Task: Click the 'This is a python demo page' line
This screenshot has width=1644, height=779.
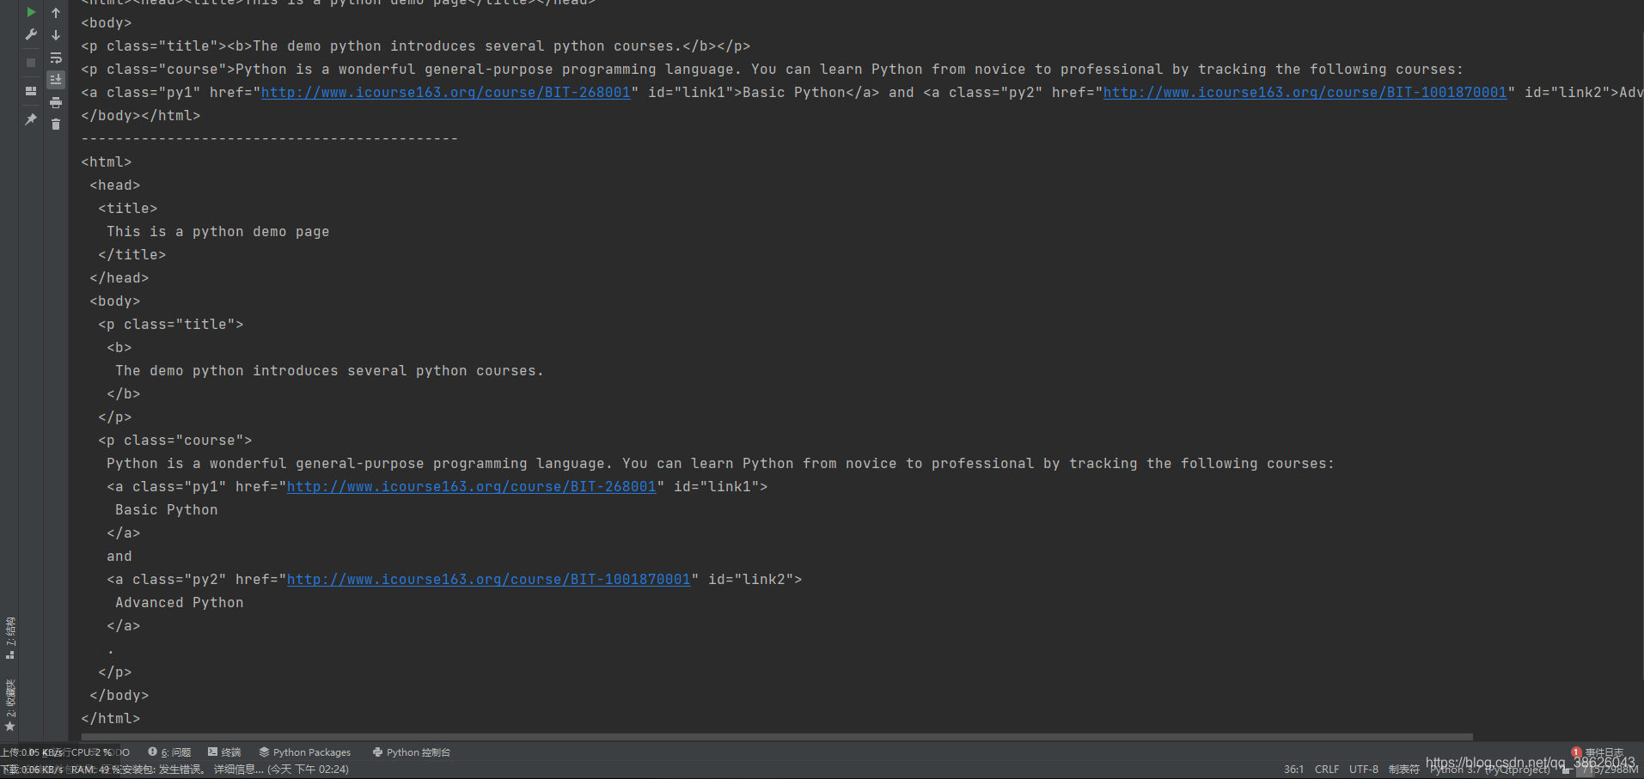Action: [218, 232]
